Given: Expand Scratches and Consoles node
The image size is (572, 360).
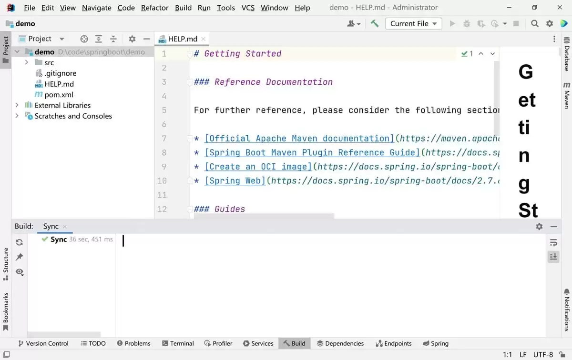Looking at the screenshot, I should (17, 116).
